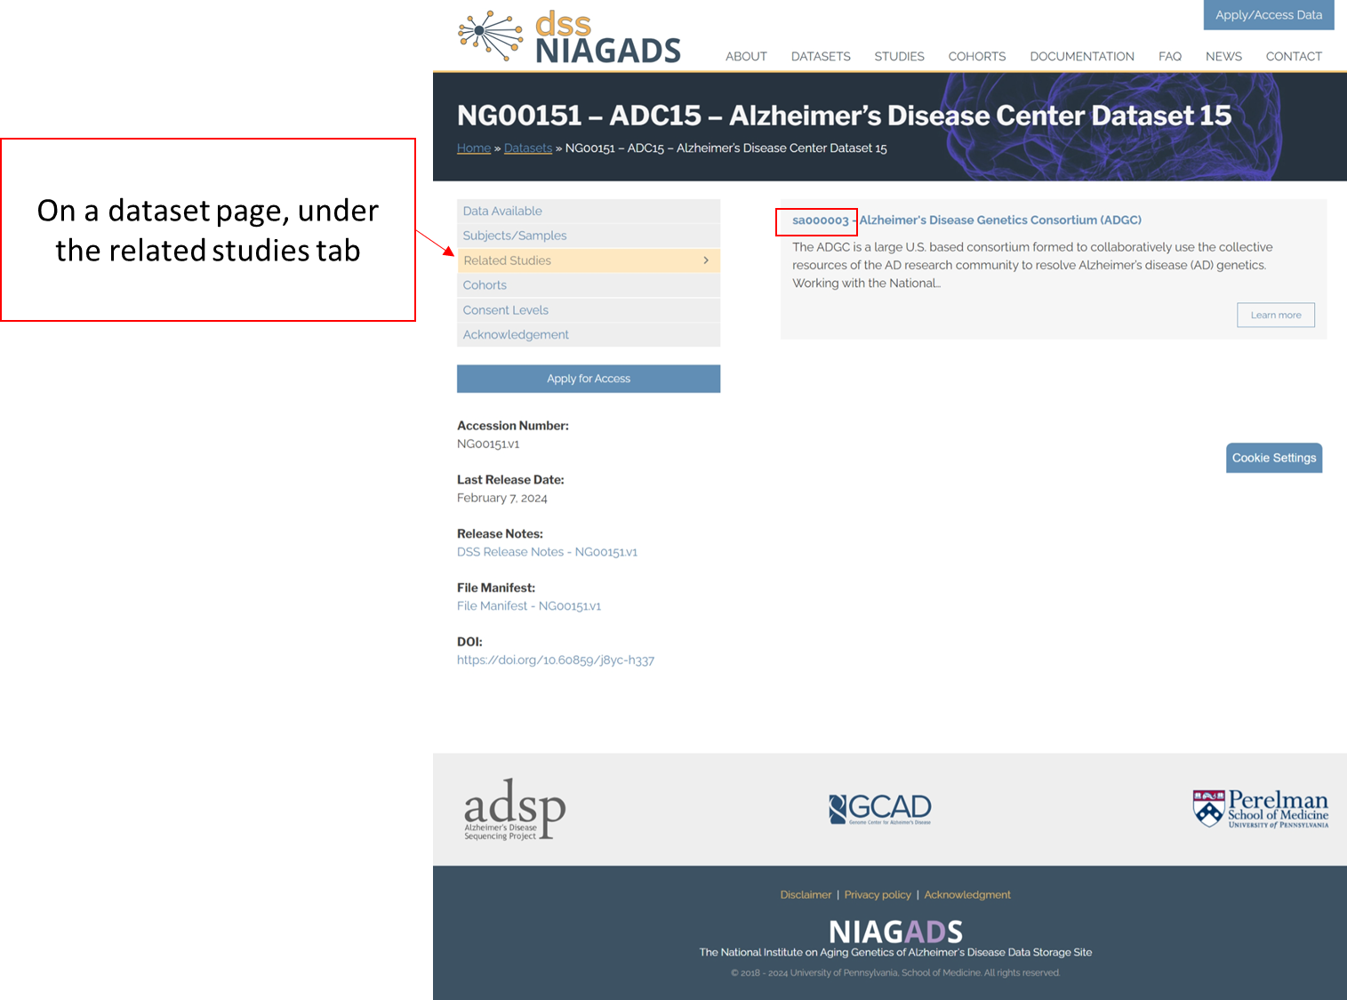Select the Data Available tab

pos(502,211)
